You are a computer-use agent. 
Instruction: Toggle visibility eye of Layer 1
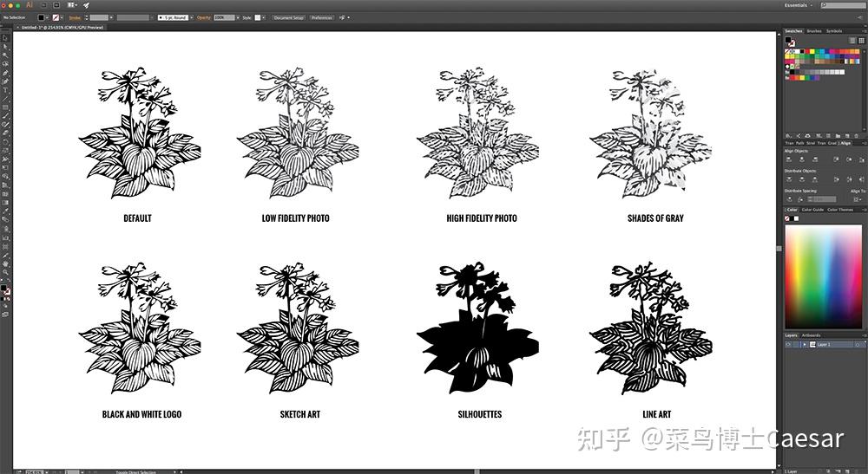tap(788, 344)
